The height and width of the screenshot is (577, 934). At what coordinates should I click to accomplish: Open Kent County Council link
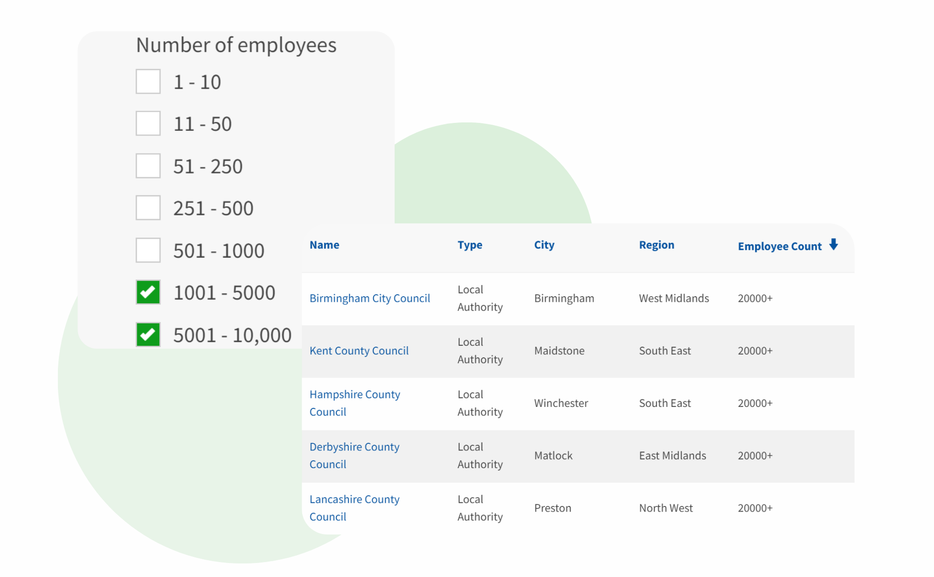[359, 350]
